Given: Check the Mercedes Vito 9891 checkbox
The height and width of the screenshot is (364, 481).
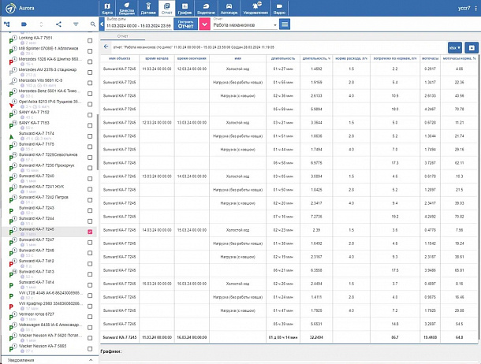Looking at the screenshot, I should tap(90, 83).
